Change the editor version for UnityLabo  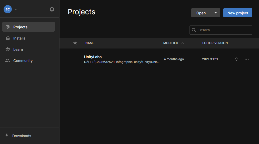(236, 59)
